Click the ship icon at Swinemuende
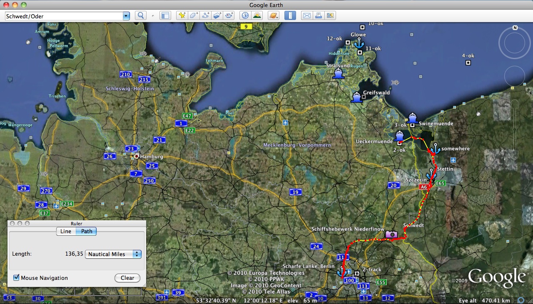Viewport: 533px width, 304px height. 412,118
